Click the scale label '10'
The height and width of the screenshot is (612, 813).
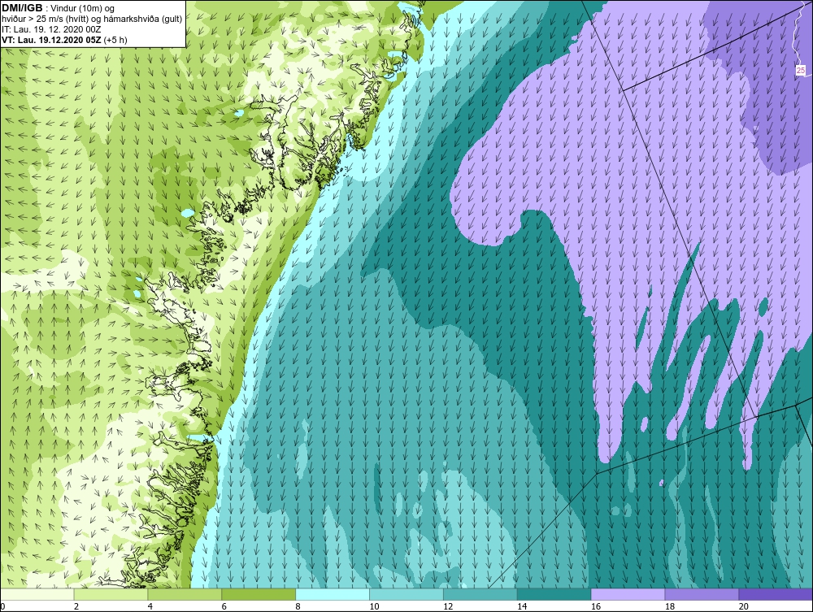coord(374,606)
